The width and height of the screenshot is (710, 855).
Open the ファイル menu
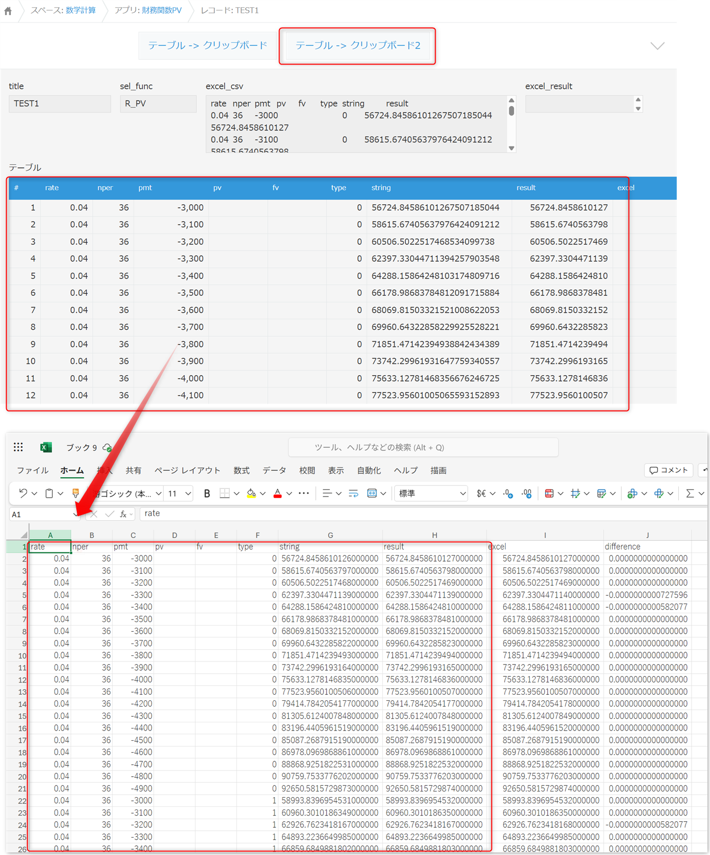pos(32,471)
